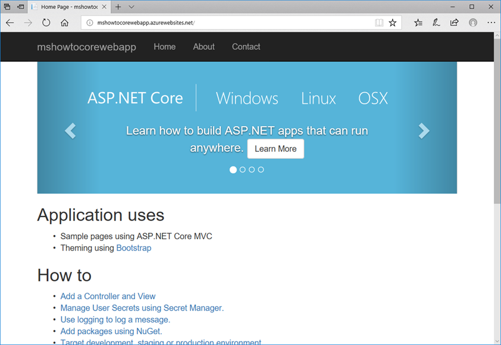Select the Home Page browser tab
501x345 pixels.
[x=69, y=7]
